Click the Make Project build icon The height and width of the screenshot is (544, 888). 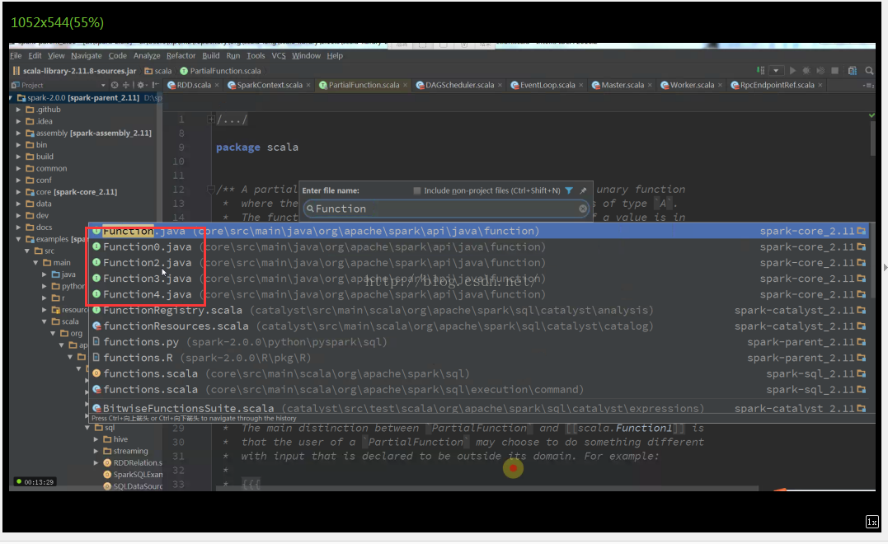[x=760, y=71]
